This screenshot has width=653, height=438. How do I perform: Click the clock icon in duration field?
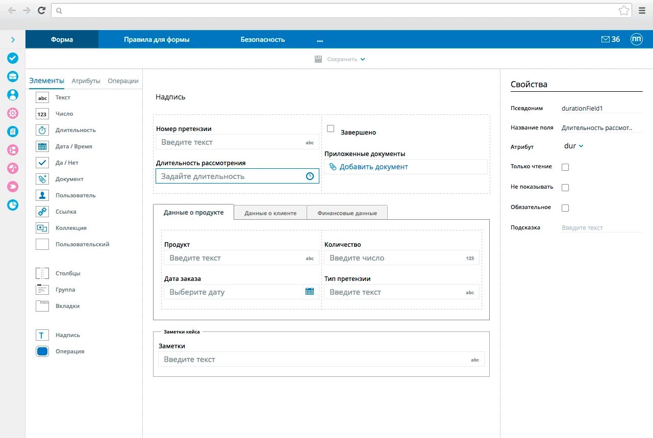click(x=310, y=176)
